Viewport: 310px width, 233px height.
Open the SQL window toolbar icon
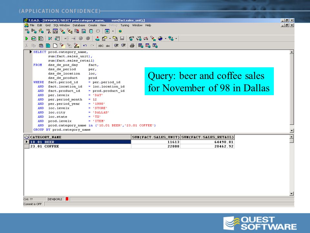click(27, 31)
